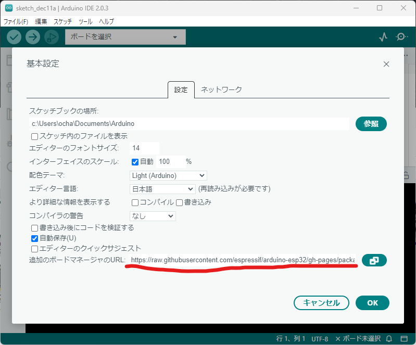416x345 pixels.
Task: Click the Verify checkmark toolbar icon
Action: coord(14,37)
